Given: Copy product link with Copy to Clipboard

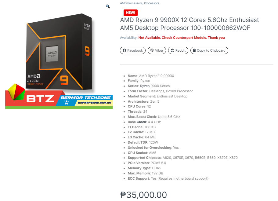Looking at the screenshot, I should [x=209, y=50].
